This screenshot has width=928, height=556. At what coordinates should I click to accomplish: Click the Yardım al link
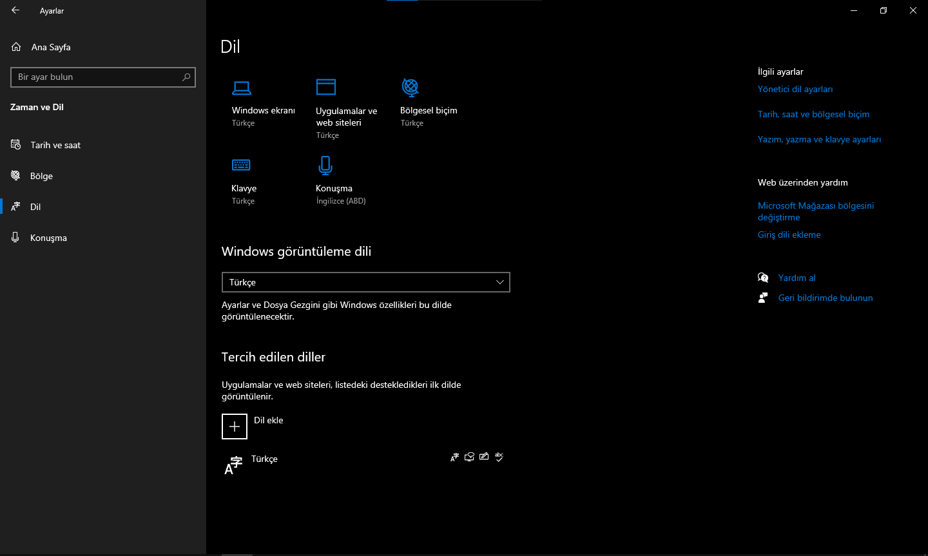click(x=797, y=278)
